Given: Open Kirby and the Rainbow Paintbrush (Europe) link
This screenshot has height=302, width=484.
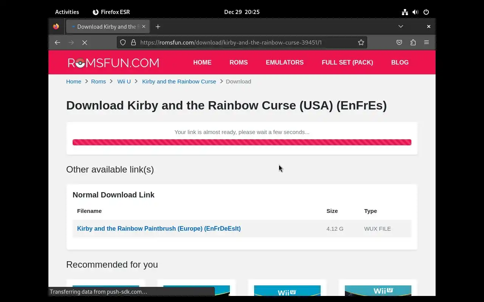Looking at the screenshot, I should pos(159,228).
